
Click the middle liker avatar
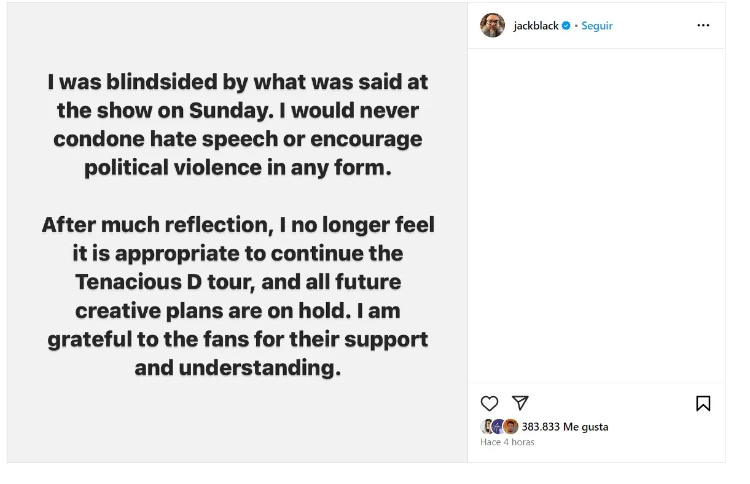499,426
